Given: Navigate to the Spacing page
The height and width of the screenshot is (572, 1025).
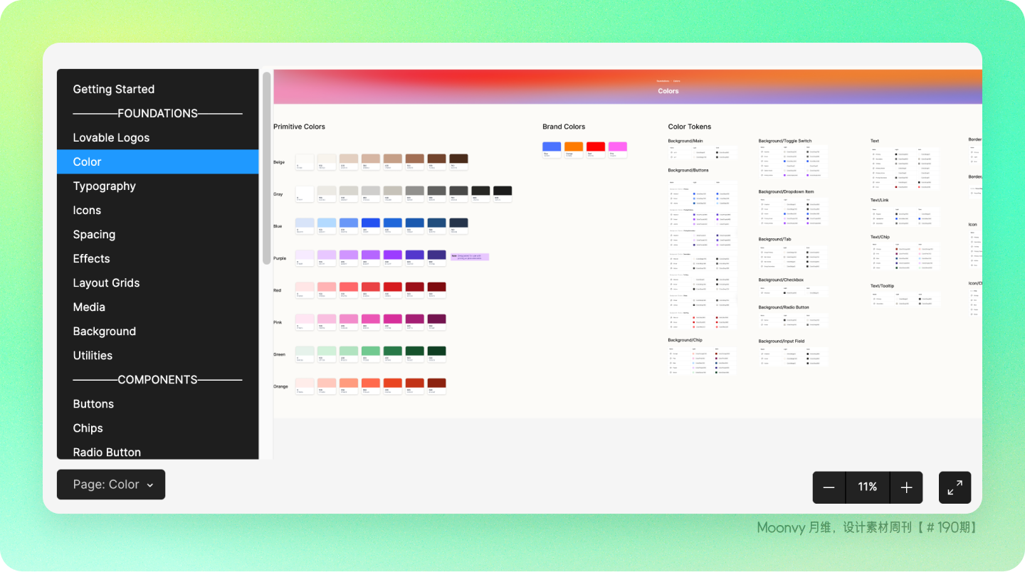Looking at the screenshot, I should (x=94, y=234).
